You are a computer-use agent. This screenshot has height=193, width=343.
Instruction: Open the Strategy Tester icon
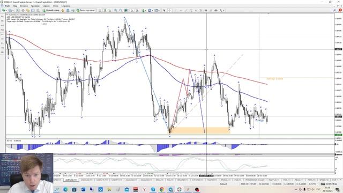click(38, 10)
